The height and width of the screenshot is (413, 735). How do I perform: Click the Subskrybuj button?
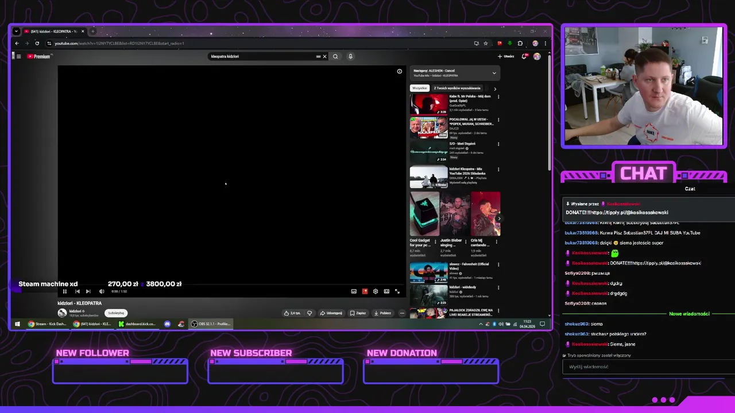click(116, 313)
